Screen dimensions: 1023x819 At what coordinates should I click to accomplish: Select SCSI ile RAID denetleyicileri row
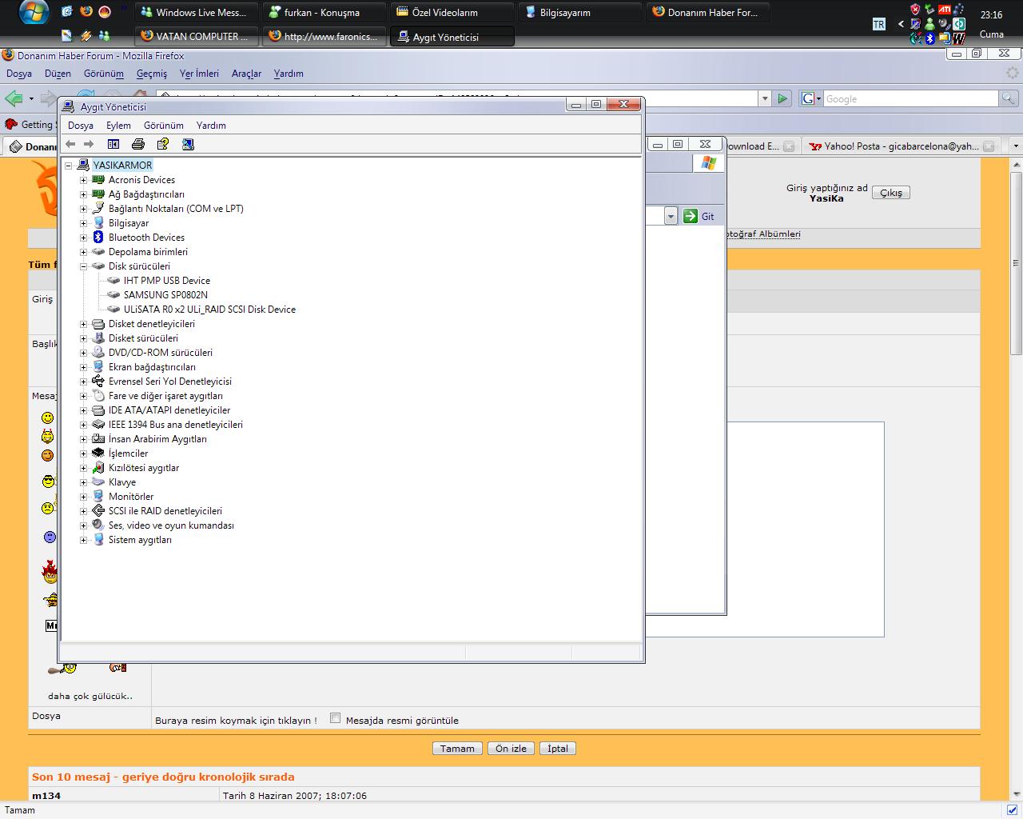[x=165, y=511]
